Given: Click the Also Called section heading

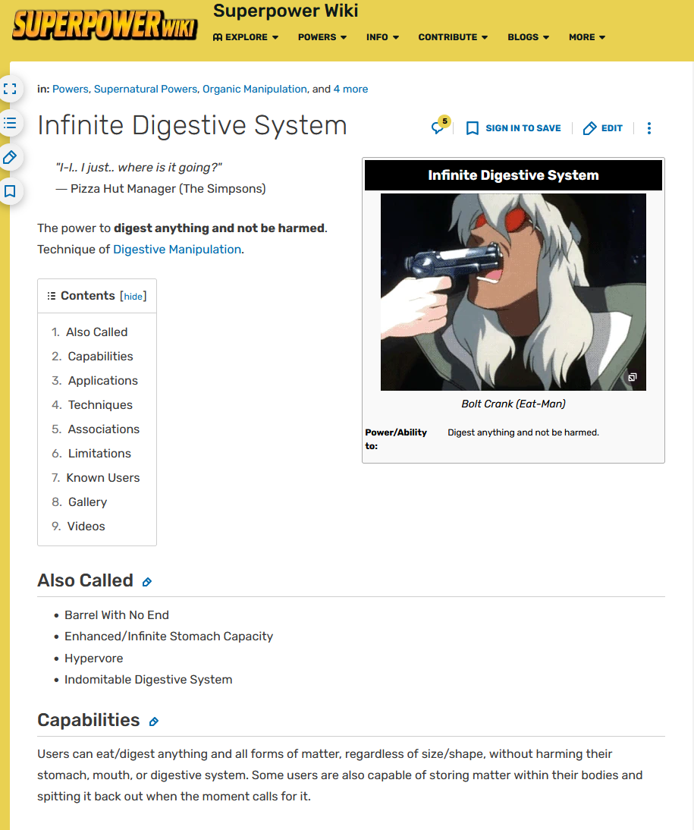Looking at the screenshot, I should [x=85, y=580].
